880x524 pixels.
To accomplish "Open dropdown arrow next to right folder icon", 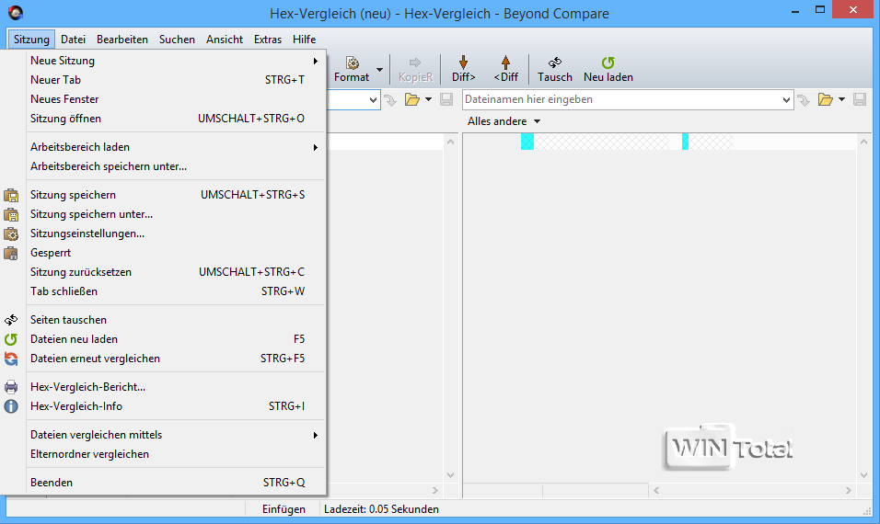I will tap(841, 100).
